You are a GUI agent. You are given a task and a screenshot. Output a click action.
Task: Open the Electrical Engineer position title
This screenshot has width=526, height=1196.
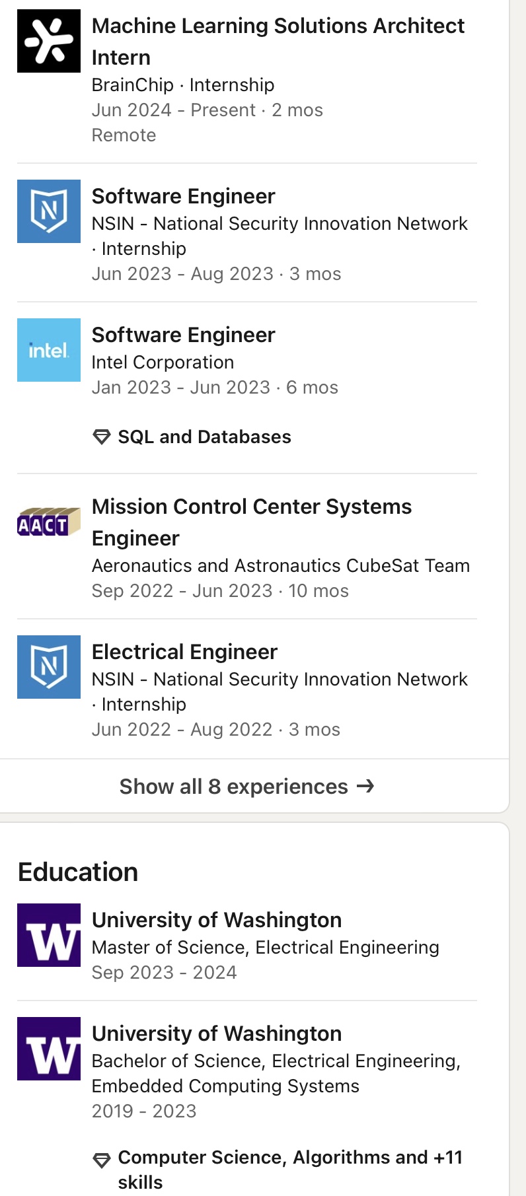click(184, 652)
